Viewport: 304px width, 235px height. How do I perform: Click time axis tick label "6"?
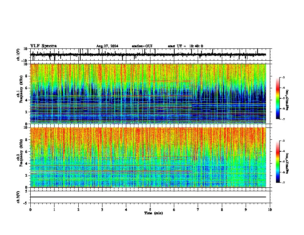tap(174, 210)
